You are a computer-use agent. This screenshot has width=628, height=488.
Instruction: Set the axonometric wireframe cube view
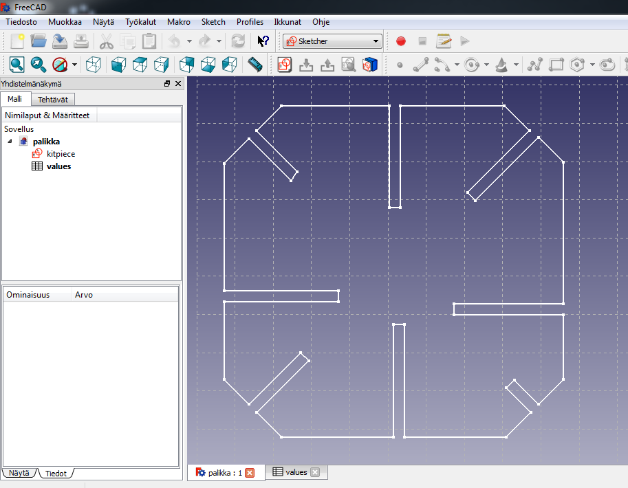pos(93,65)
